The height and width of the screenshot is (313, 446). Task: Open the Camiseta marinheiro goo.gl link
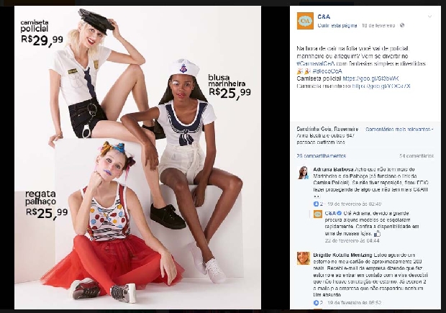point(381,86)
